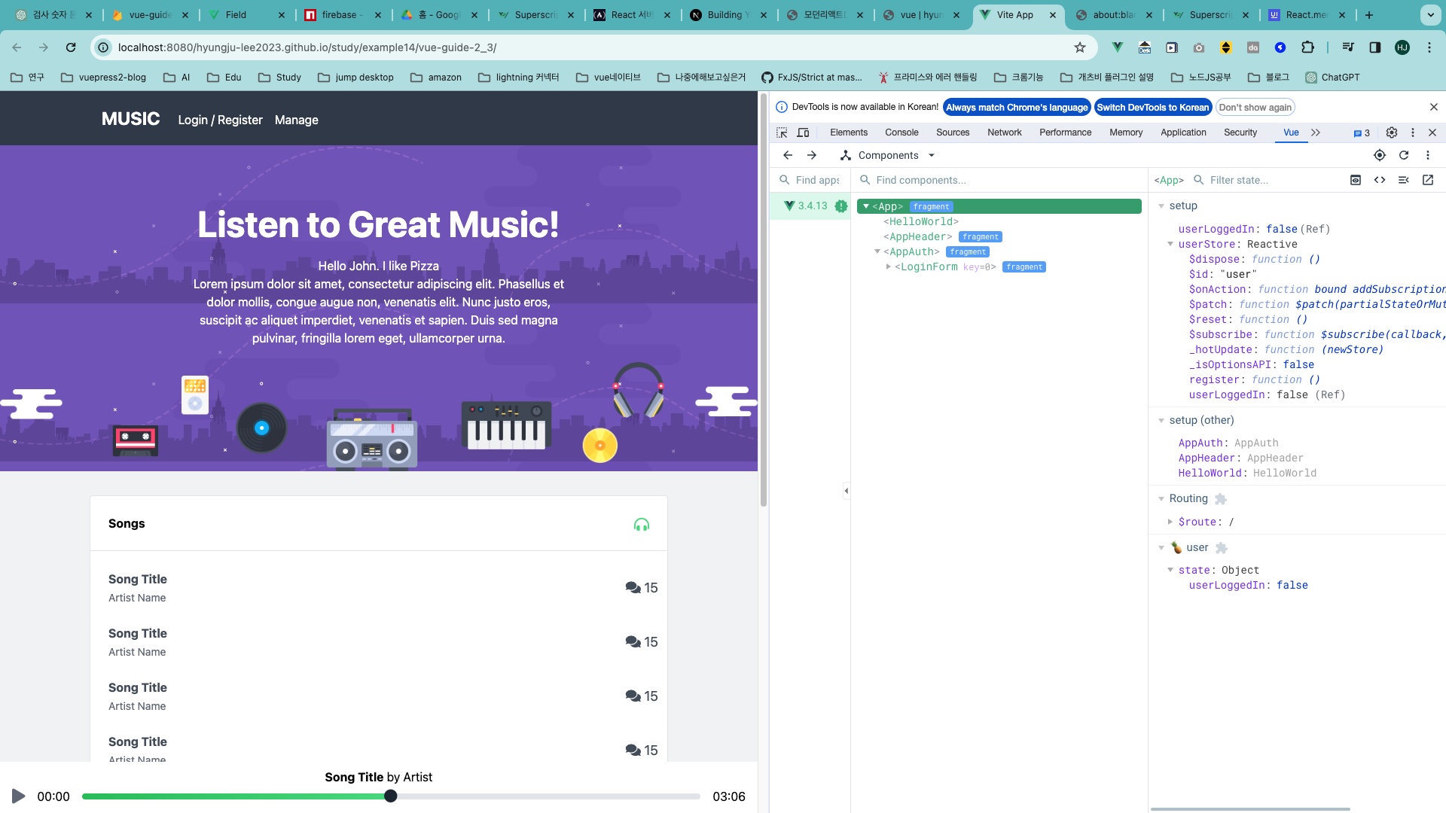Click the green headphones icon in Songs
This screenshot has width=1446, height=813.
642,525
